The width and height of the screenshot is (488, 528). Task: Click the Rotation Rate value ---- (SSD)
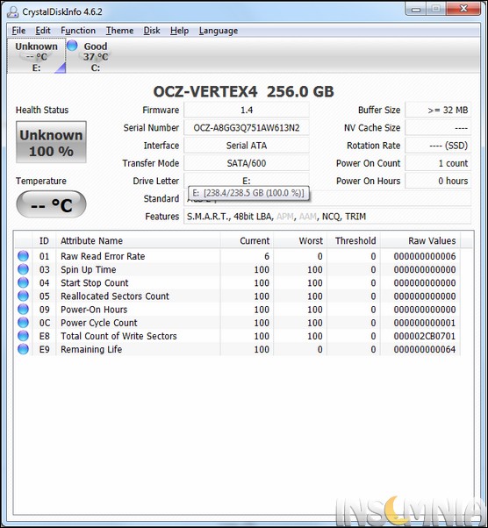point(438,146)
